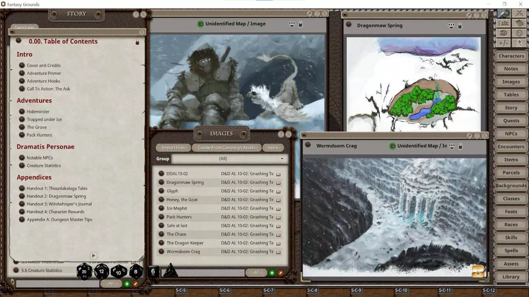This screenshot has width=529, height=297.
Task: Open Handout 2: Dragonmaw Spring link
Action: click(56, 196)
